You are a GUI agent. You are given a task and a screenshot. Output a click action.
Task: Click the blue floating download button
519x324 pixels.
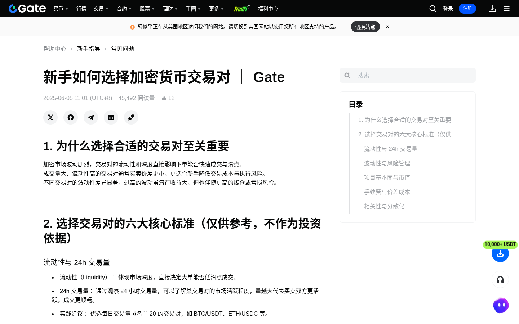click(x=500, y=253)
